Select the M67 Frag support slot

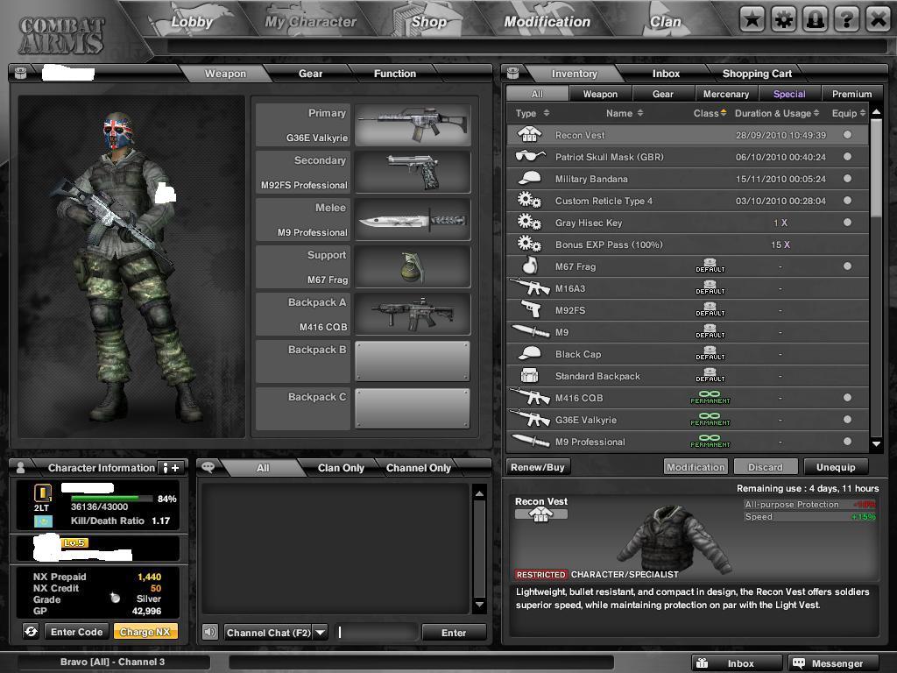413,266
